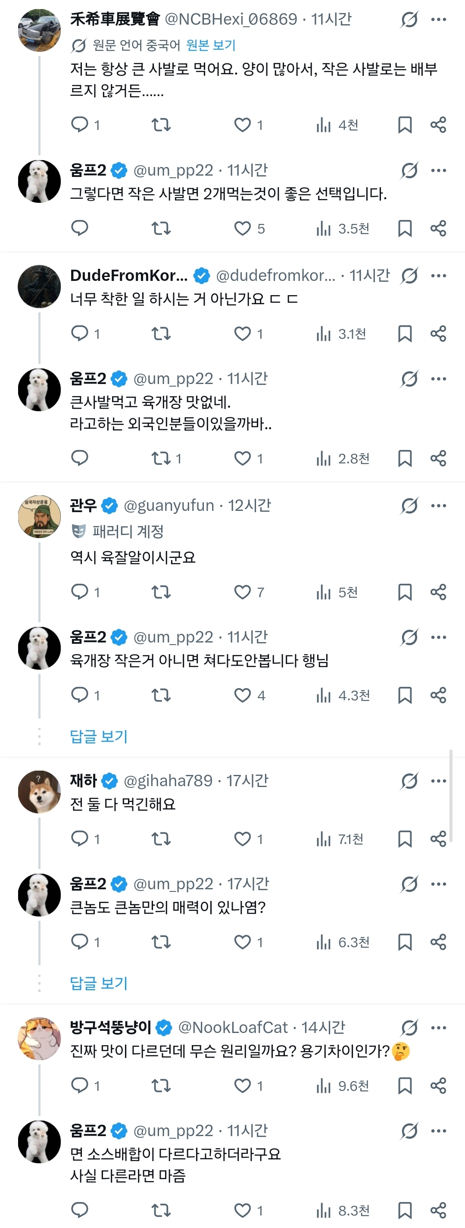Like the 재하 reply about eating both
465x1228 pixels.
pyautogui.click(x=242, y=838)
